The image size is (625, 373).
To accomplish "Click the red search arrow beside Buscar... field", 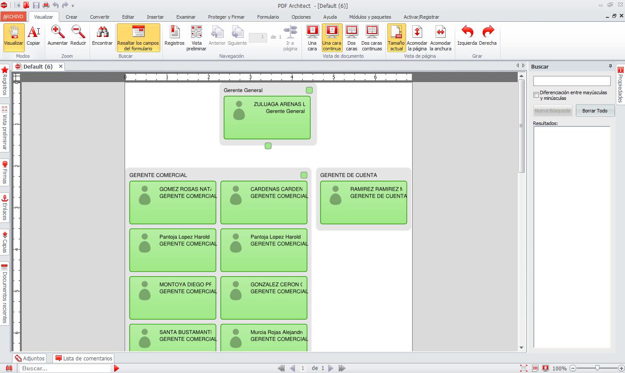I will pos(116,368).
